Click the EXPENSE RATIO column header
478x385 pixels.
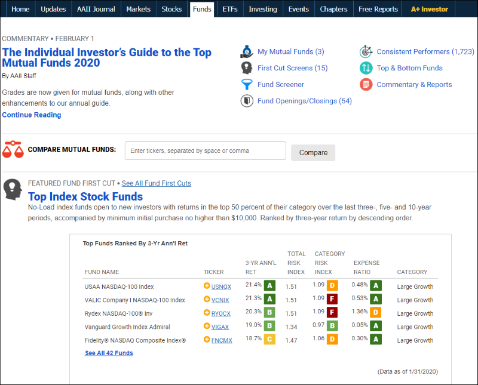[x=366, y=267]
